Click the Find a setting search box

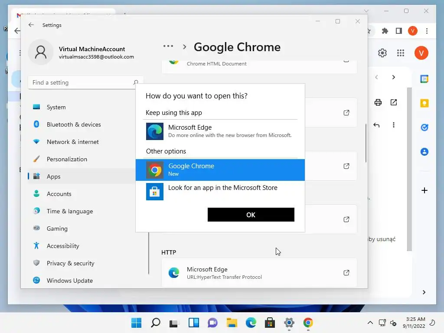85,82
